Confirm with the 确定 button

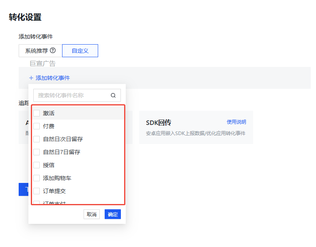(x=113, y=214)
